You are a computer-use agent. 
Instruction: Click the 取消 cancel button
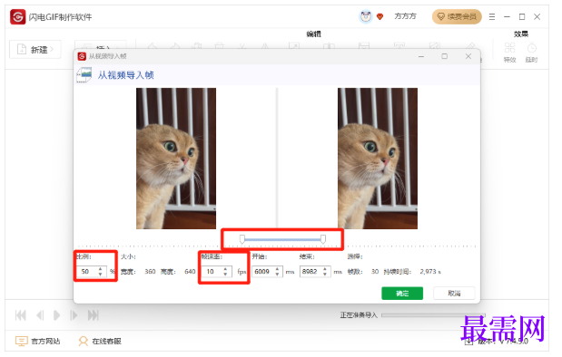coord(454,294)
